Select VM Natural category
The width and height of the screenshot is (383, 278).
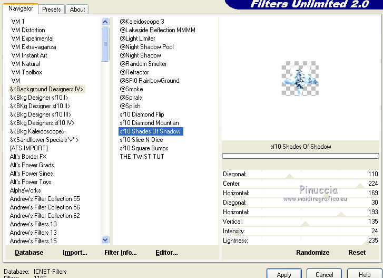pos(25,64)
